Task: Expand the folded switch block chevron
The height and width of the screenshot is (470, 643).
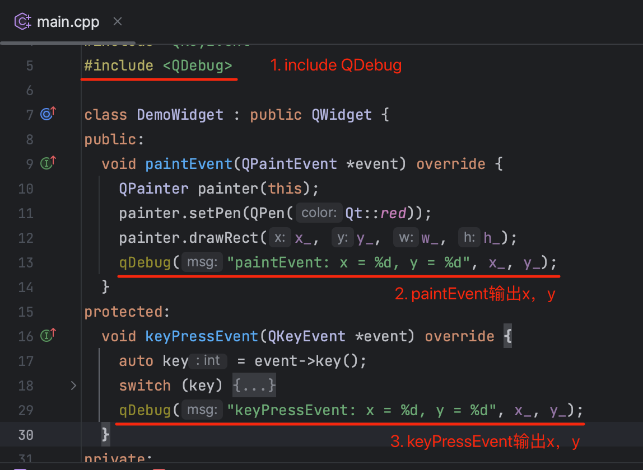Action: (x=73, y=386)
